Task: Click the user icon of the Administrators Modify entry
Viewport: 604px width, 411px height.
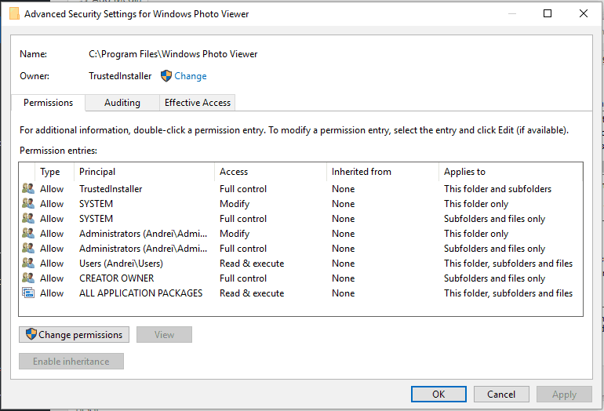Action: 28,234
